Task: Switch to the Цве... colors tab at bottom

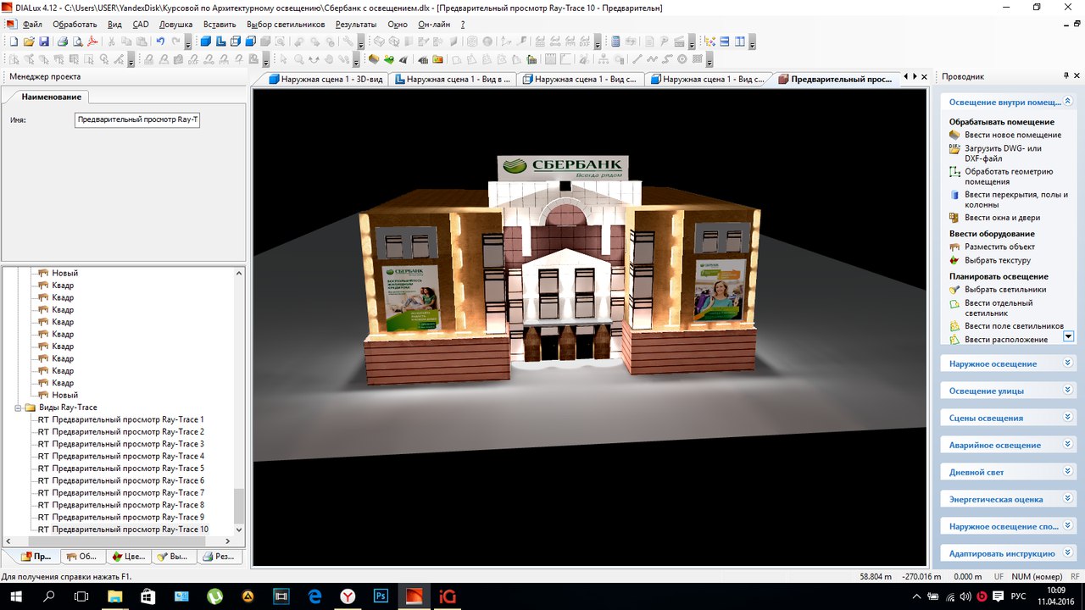Action: pos(128,557)
